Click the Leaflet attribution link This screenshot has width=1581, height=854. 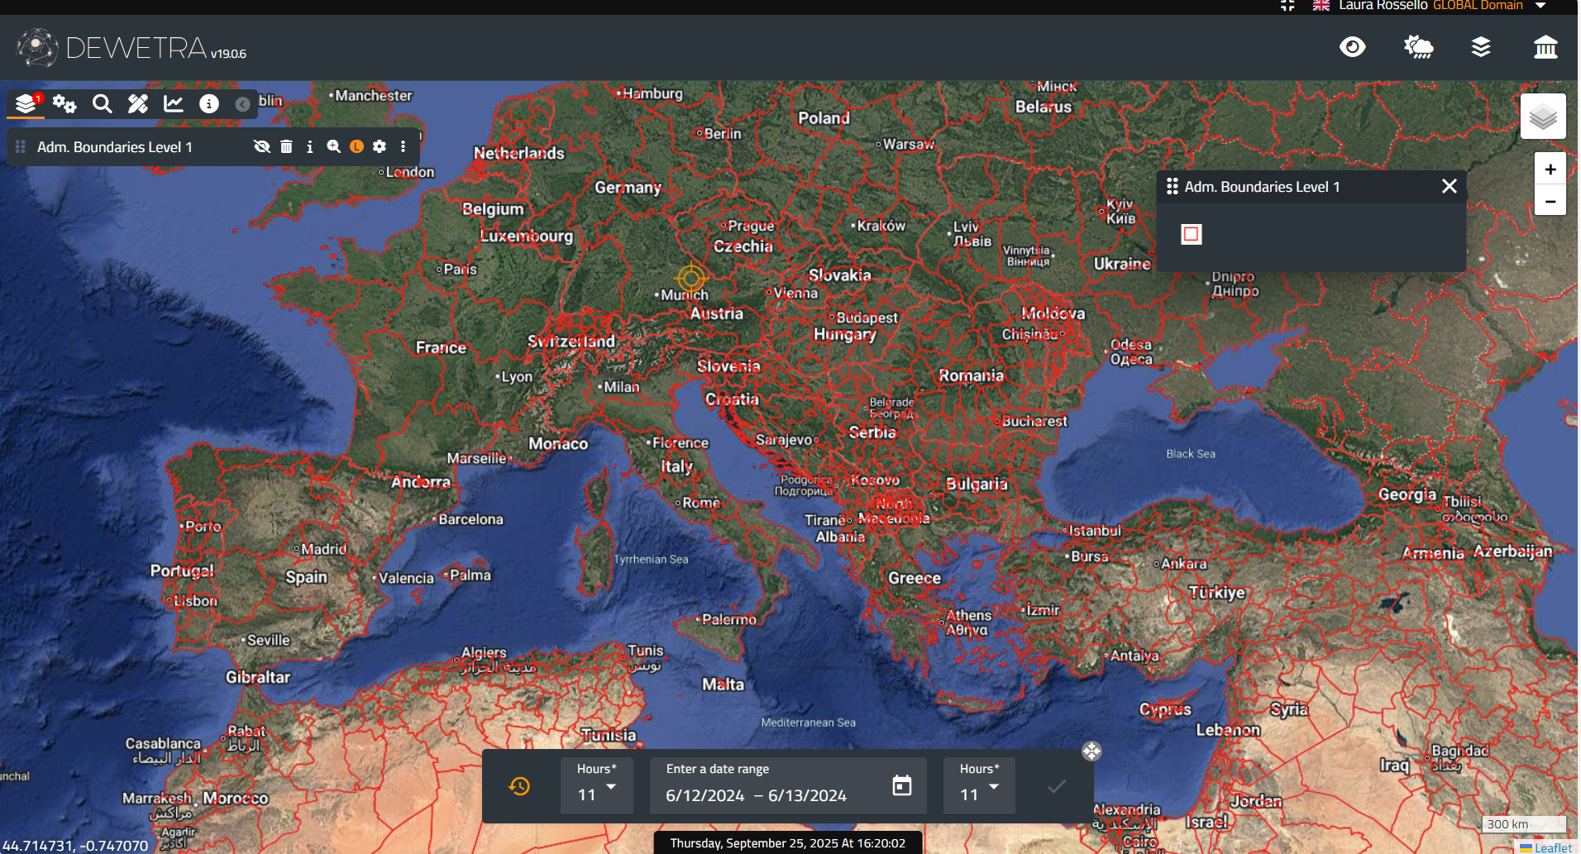(1552, 847)
